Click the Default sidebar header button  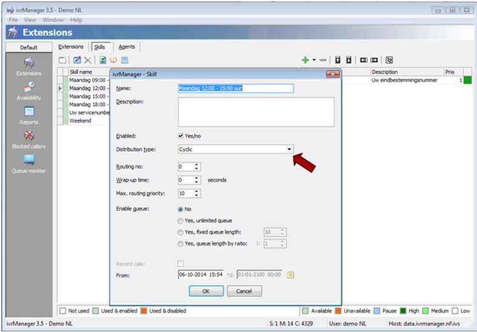(29, 47)
